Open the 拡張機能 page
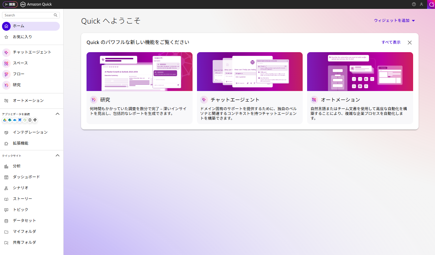Viewport: 435px width, 255px height. coord(21,143)
